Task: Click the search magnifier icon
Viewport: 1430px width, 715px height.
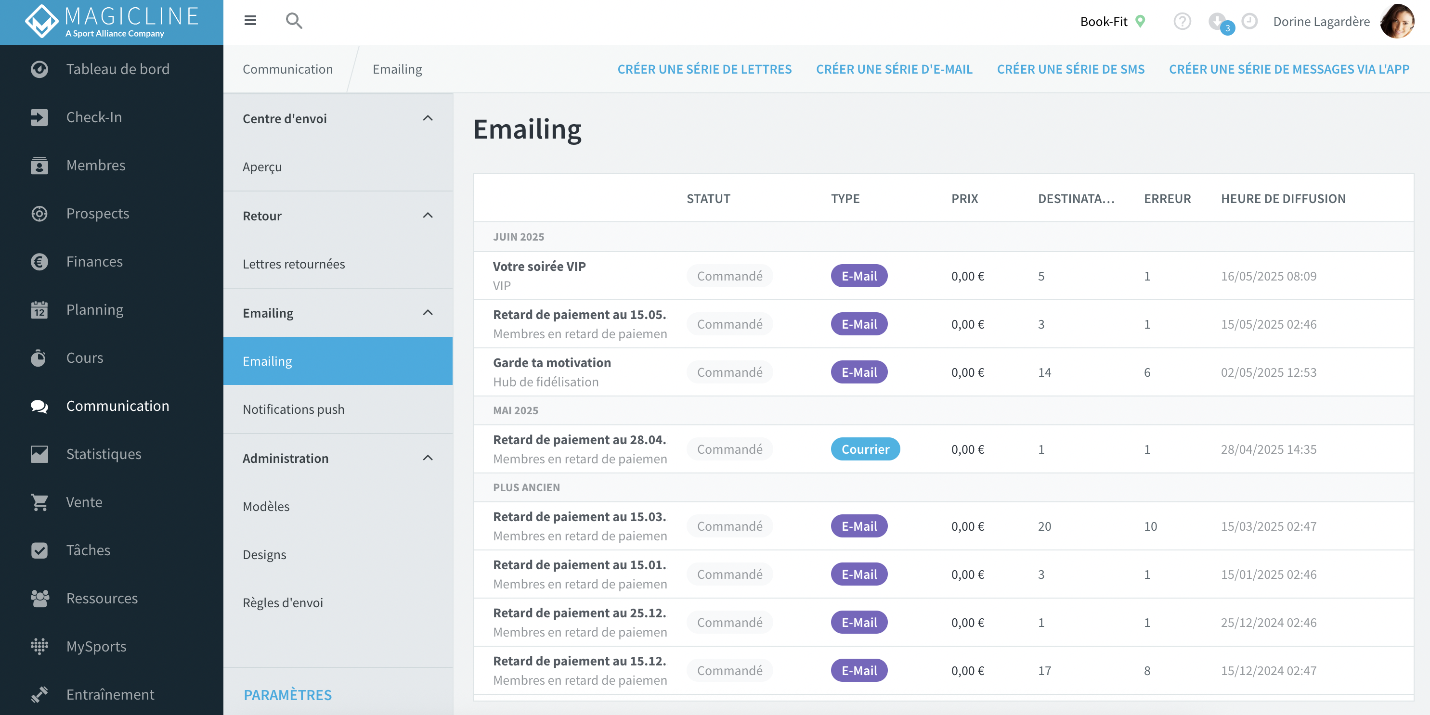Action: pos(294,21)
